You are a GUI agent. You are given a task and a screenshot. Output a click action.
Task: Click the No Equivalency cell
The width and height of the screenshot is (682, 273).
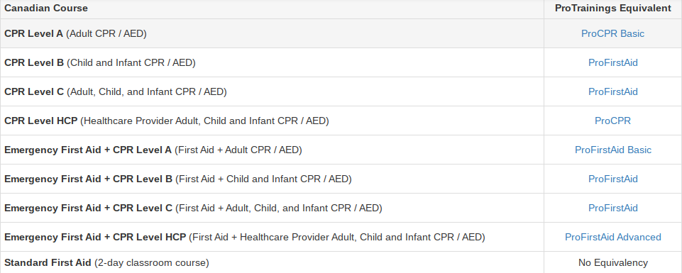point(613,262)
